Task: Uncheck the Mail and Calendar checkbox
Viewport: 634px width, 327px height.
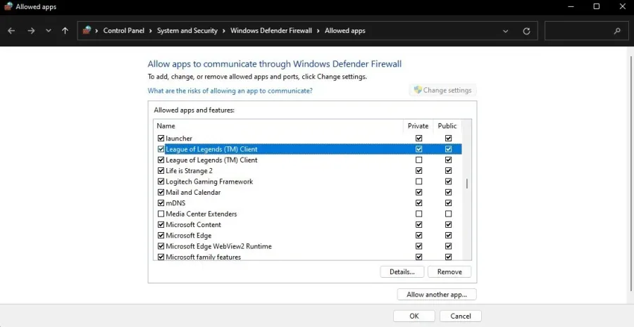Action: tap(161, 193)
